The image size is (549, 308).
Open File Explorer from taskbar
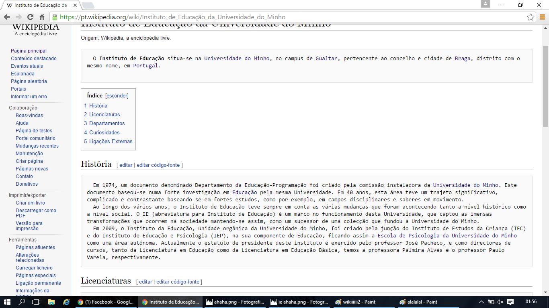point(51,302)
